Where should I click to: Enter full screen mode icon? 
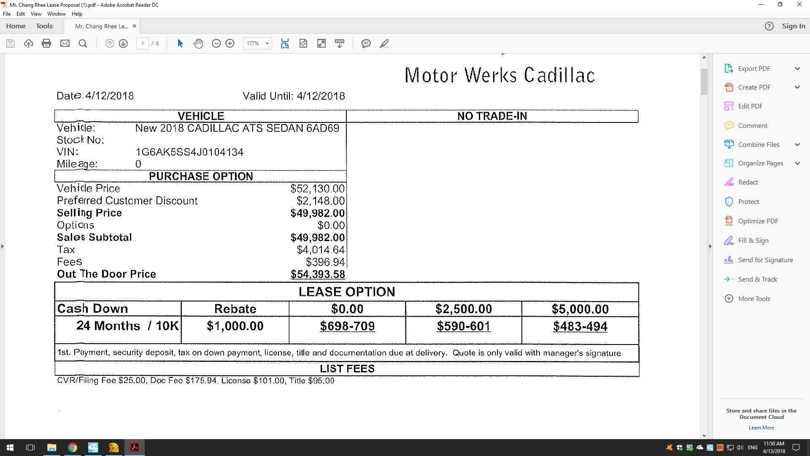[321, 43]
